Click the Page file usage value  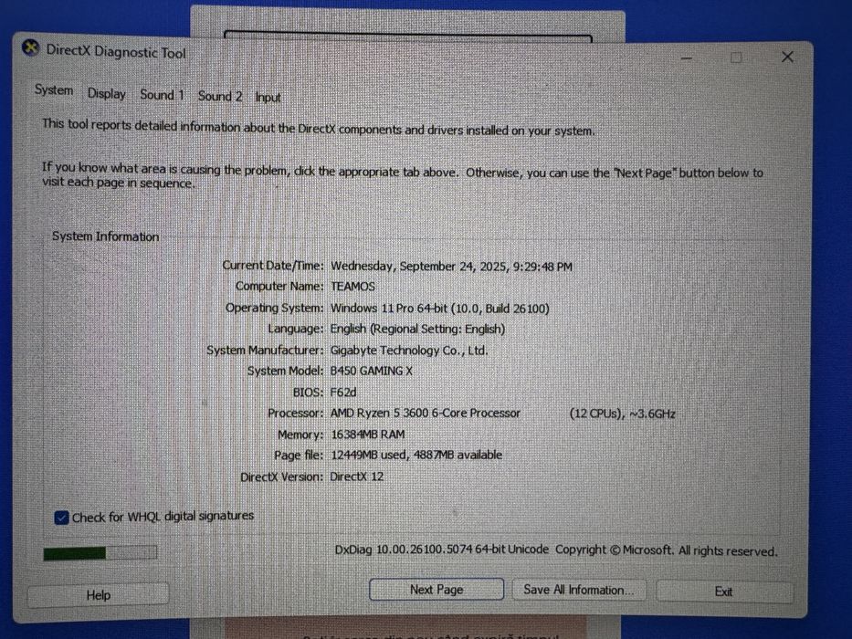tap(416, 455)
